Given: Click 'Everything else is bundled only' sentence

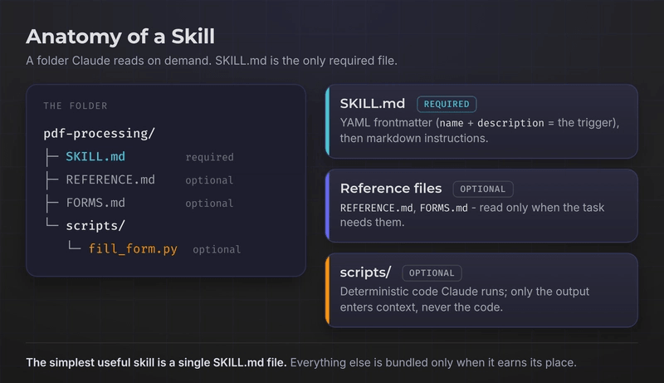Looking at the screenshot, I should (x=433, y=363).
